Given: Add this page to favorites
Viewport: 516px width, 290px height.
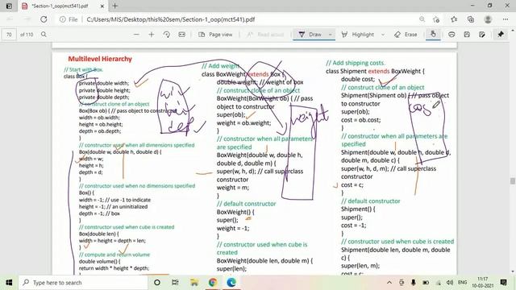Looking at the screenshot, I should click(x=436, y=19).
